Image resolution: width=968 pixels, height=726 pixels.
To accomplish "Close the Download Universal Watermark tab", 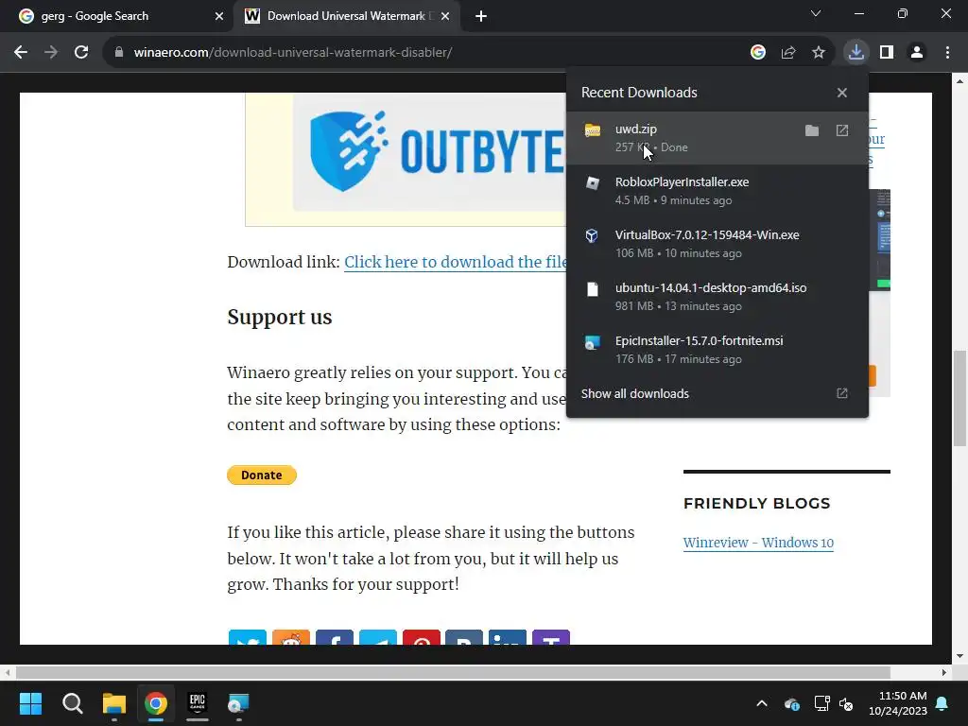I will click(x=445, y=16).
